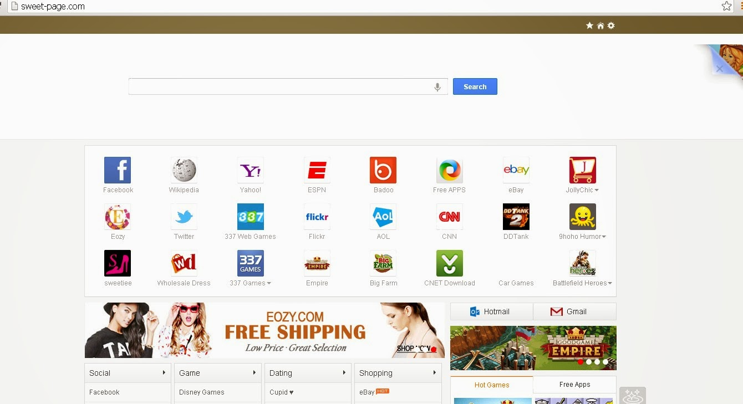Open the Yahoo! shortcut icon
Viewport: 743px width, 404px height.
pyautogui.click(x=251, y=170)
